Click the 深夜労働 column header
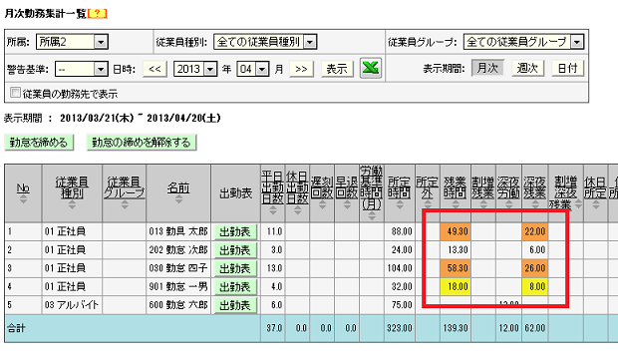The height and width of the screenshot is (361, 618). click(508, 187)
